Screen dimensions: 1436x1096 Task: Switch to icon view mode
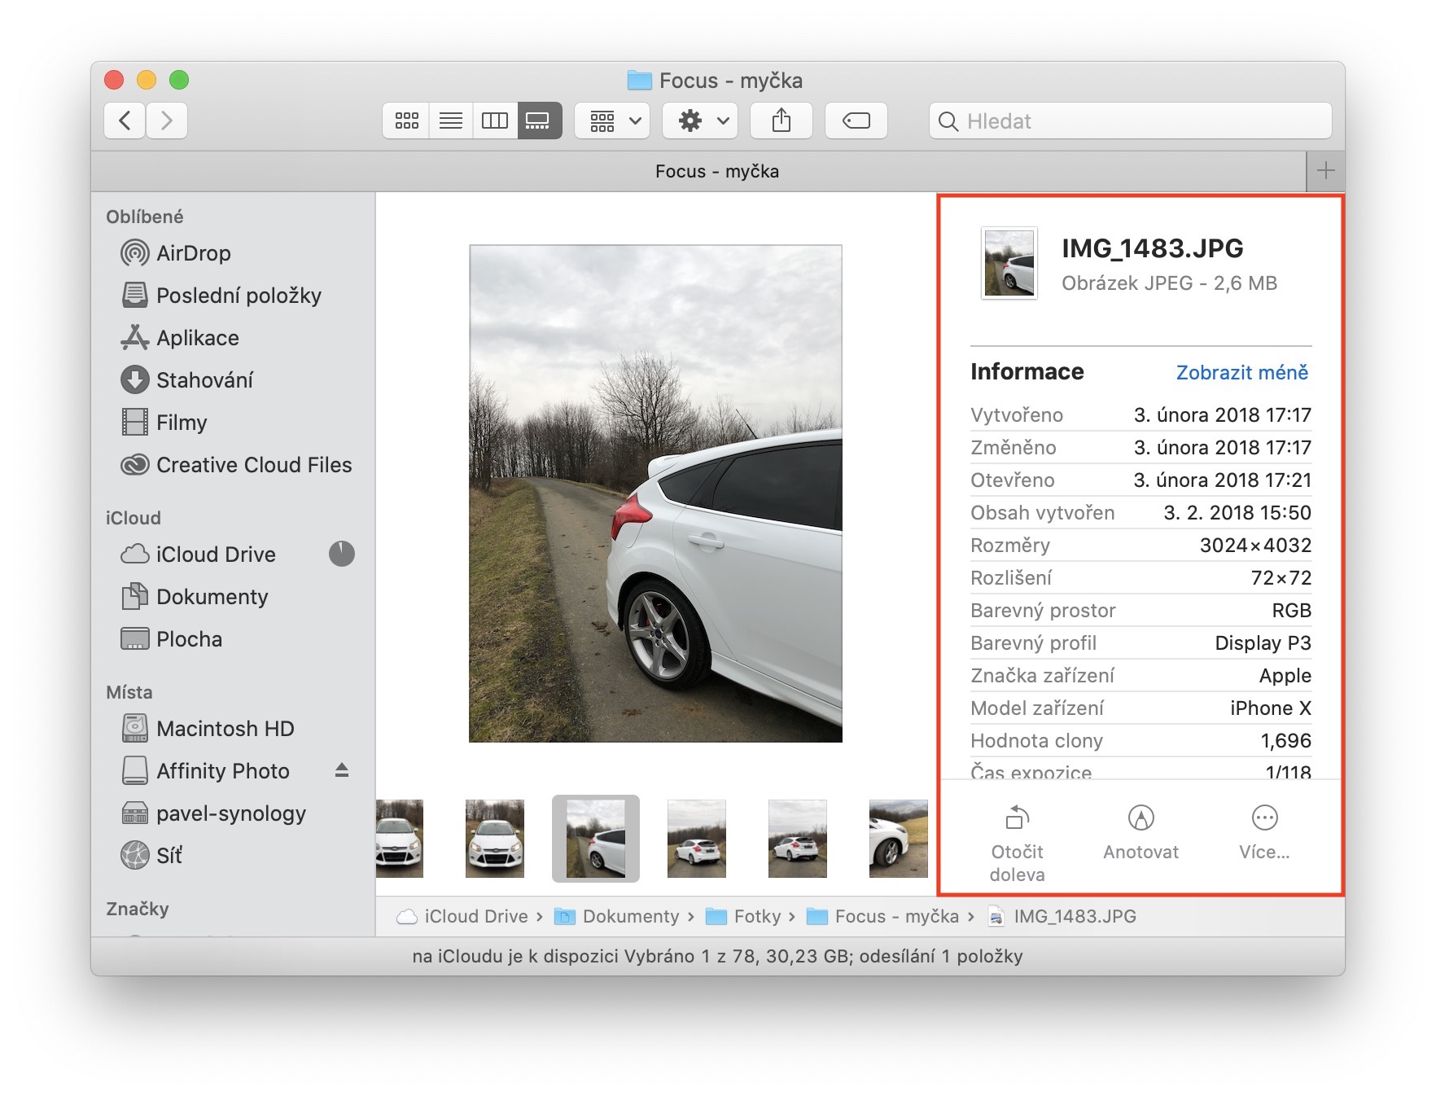tap(406, 121)
